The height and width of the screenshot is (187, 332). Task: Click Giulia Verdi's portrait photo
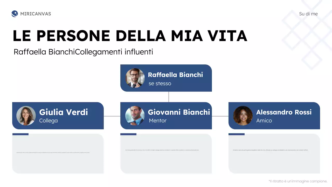[26, 116]
